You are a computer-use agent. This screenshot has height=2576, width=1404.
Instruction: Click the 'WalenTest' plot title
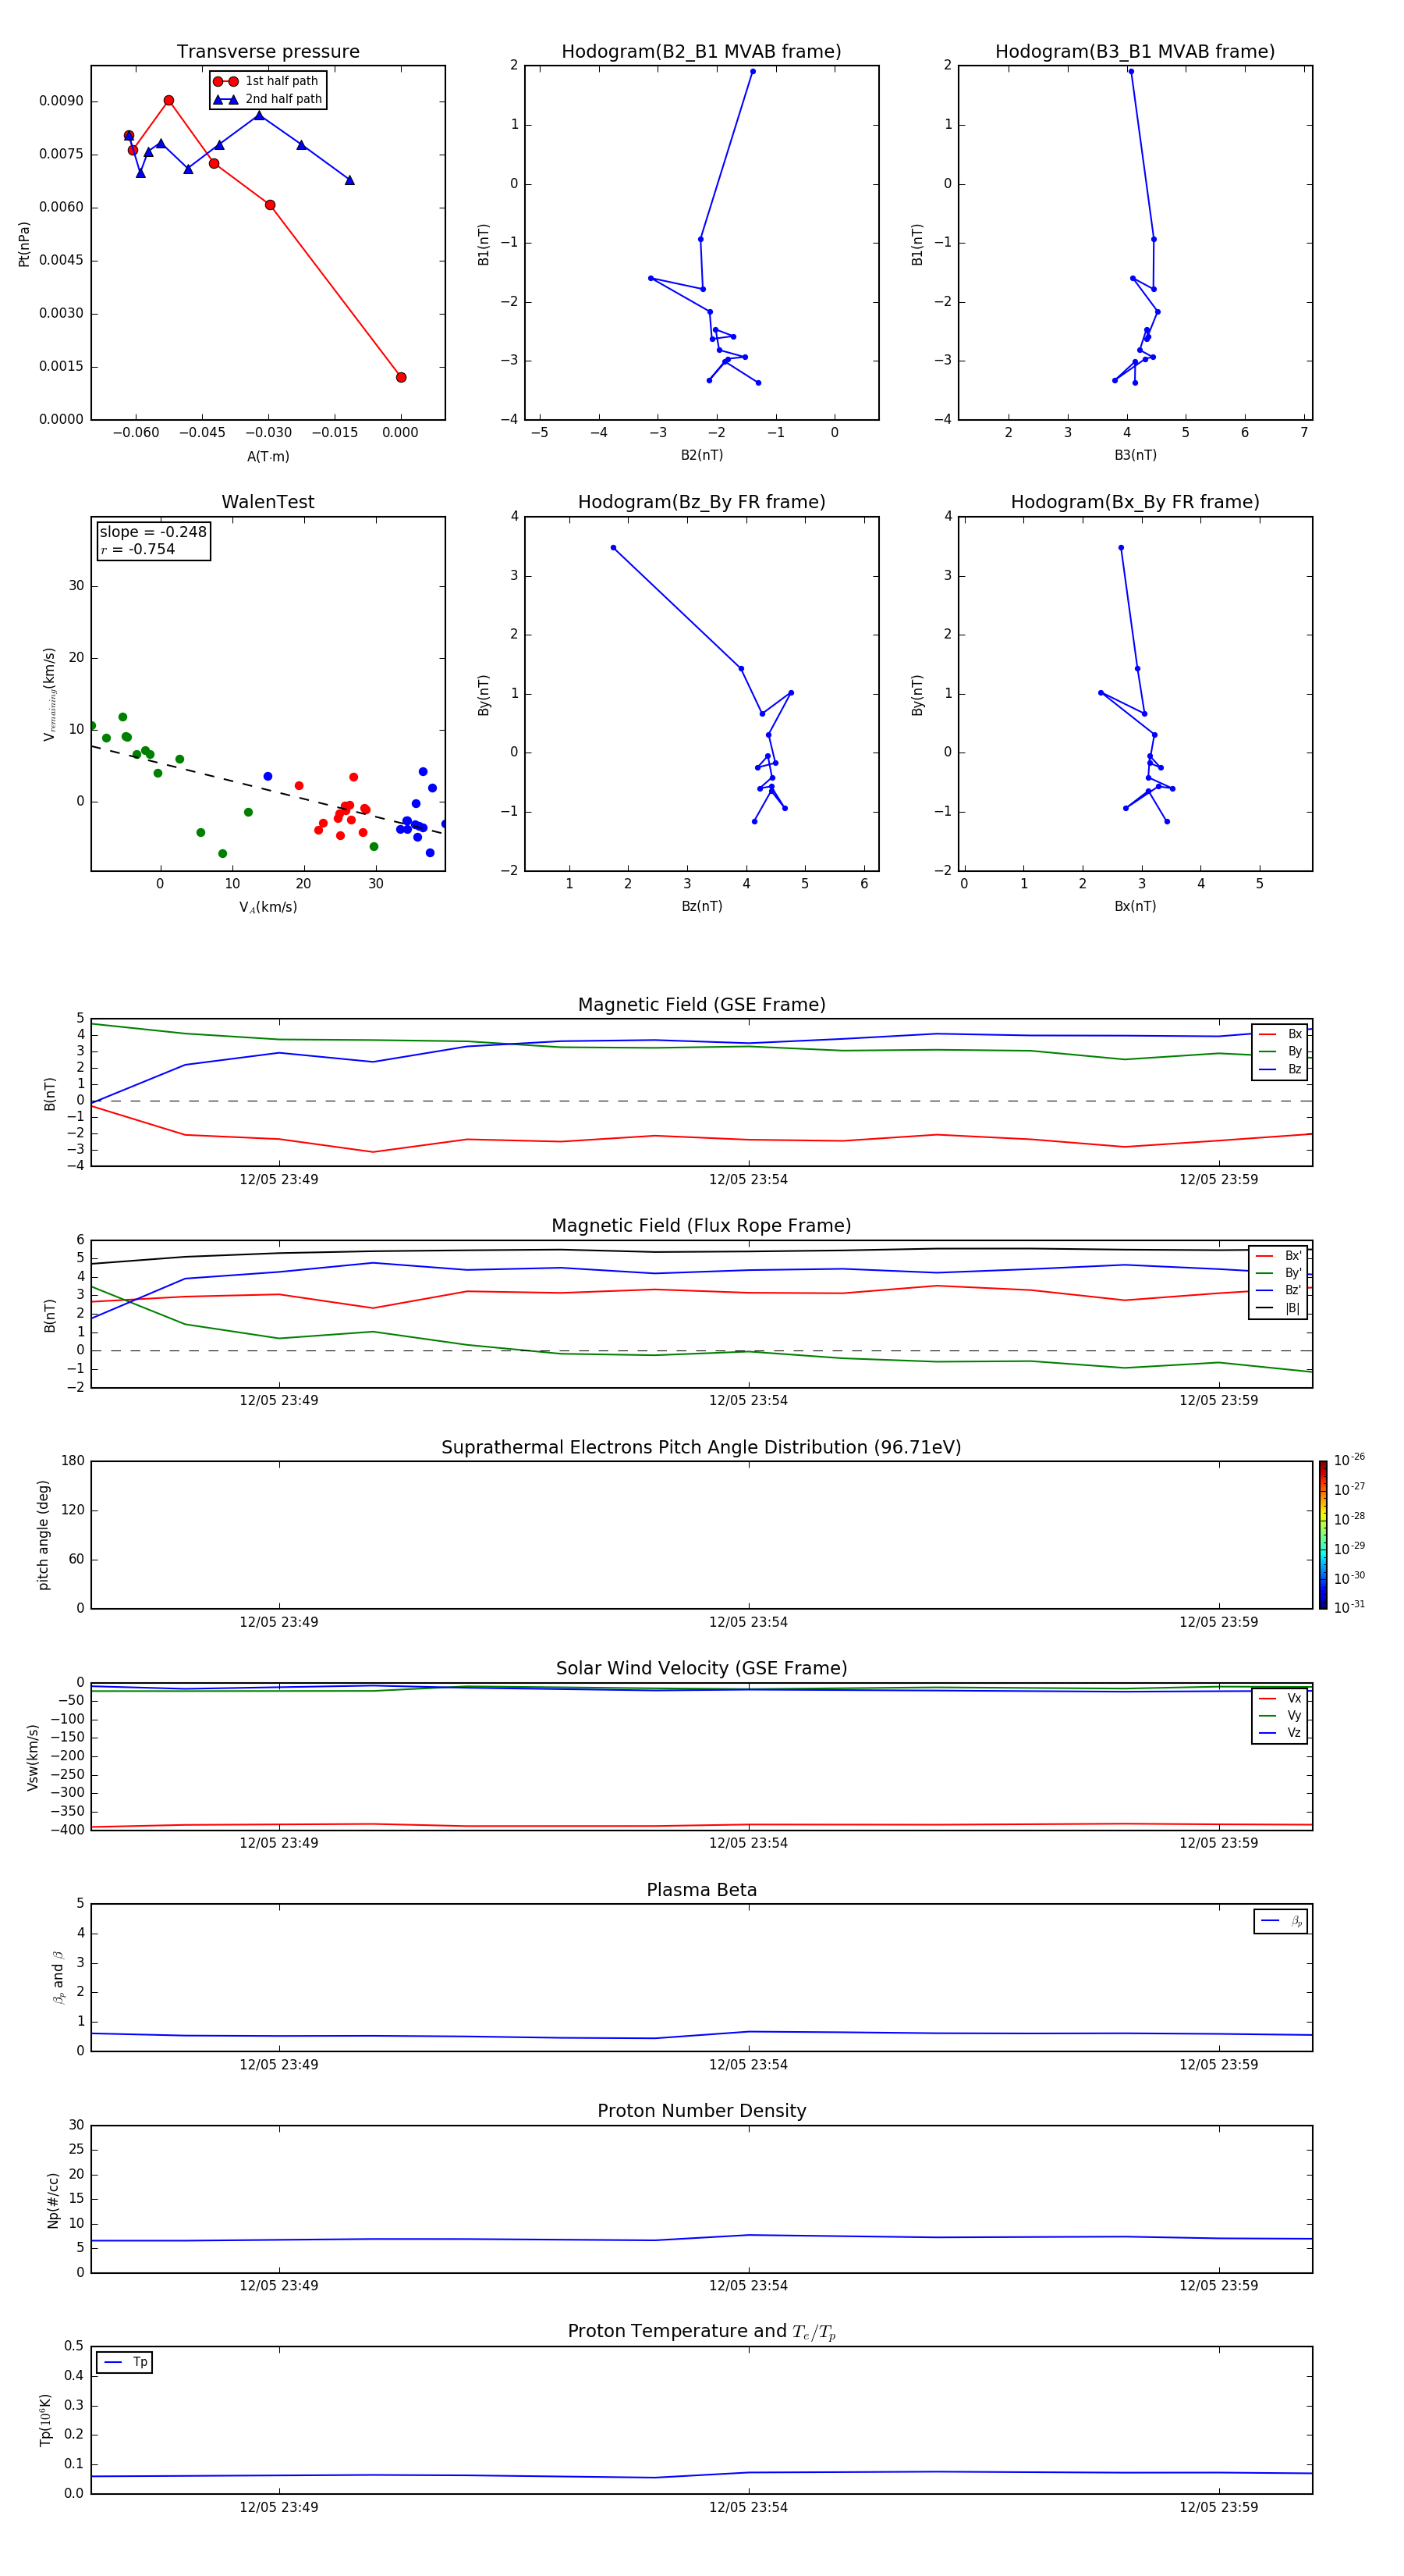[268, 502]
